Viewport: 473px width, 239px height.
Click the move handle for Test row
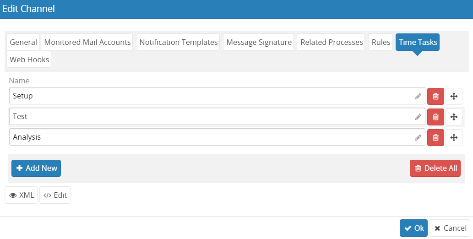[454, 117]
